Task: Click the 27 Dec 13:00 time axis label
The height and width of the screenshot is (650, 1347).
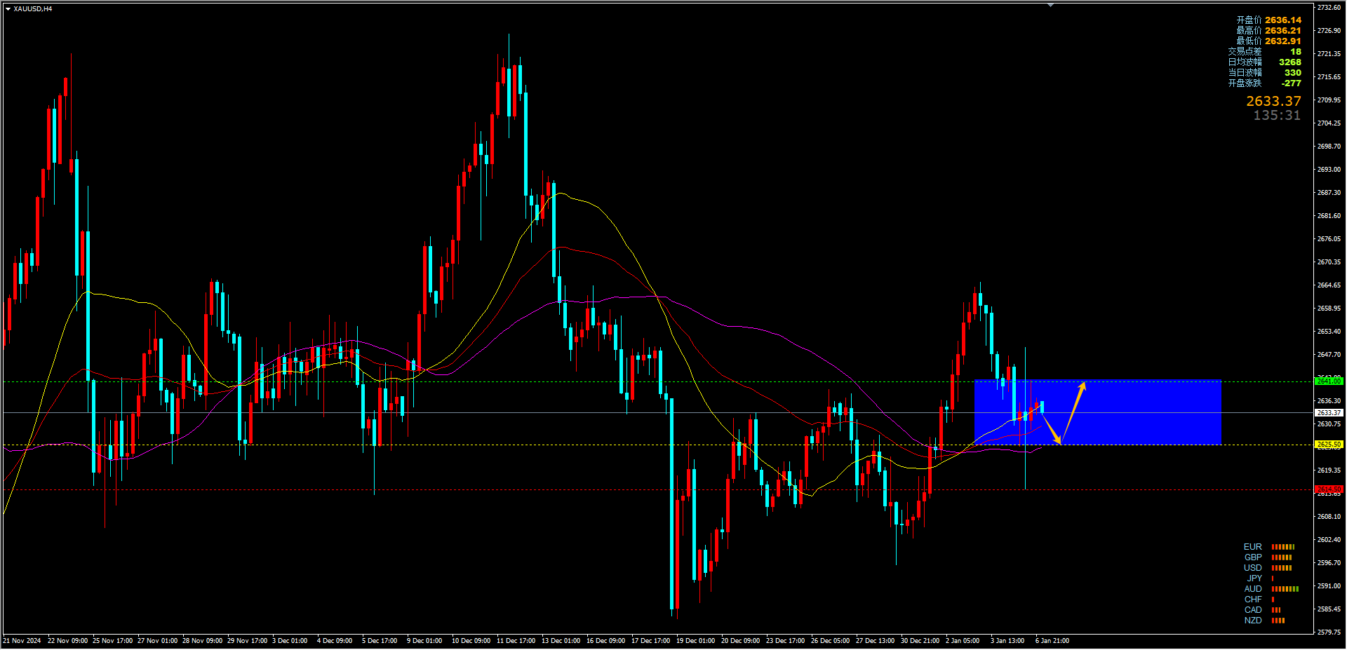Action: tap(875, 641)
